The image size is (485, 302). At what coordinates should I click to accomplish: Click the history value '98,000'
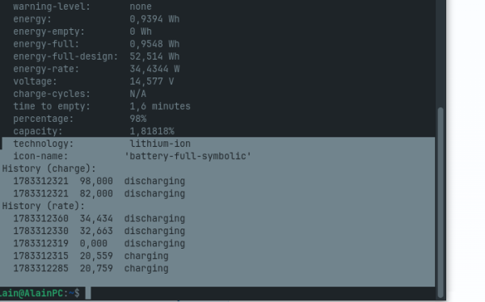pyautogui.click(x=96, y=181)
